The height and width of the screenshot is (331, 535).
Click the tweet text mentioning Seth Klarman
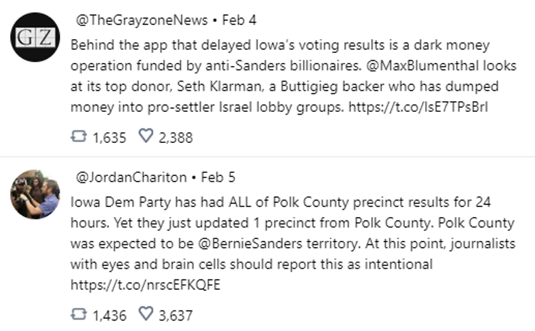coord(293,76)
